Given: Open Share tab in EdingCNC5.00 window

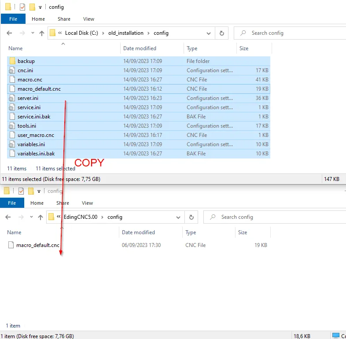Looking at the screenshot, I should pyautogui.click(x=63, y=203).
